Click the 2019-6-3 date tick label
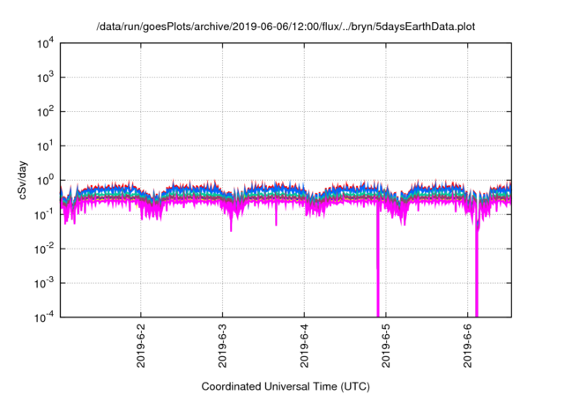Screen dimensions: 564x395 point(222,346)
